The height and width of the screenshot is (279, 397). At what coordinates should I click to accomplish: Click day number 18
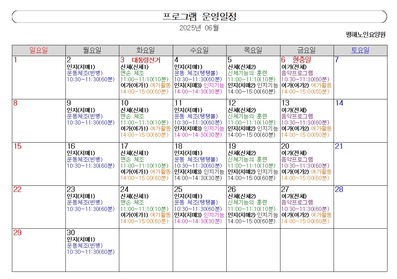178,146
